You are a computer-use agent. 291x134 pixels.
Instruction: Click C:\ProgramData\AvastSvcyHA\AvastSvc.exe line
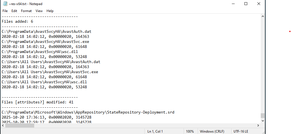(x=45, y=41)
